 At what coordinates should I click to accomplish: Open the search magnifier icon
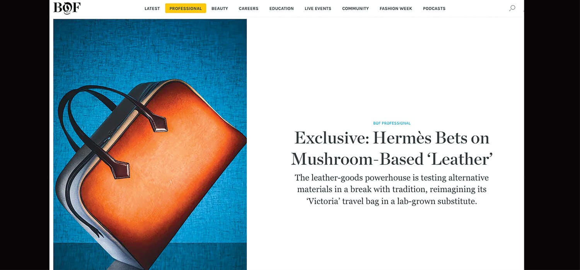[512, 8]
